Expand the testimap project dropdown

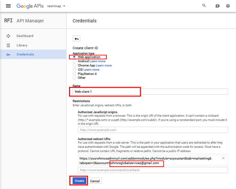[x=56, y=6]
